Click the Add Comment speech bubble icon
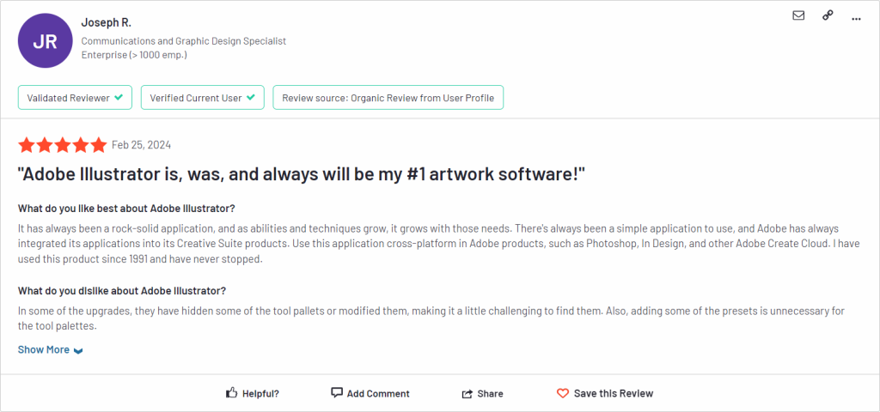Image resolution: width=880 pixels, height=412 pixels. [337, 392]
